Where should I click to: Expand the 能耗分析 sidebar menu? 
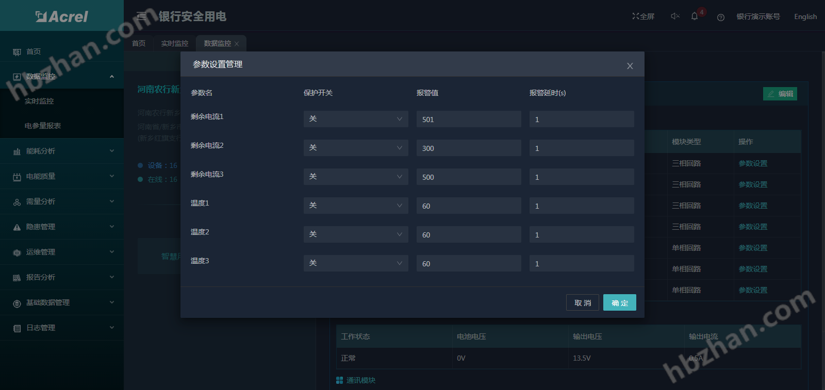62,151
